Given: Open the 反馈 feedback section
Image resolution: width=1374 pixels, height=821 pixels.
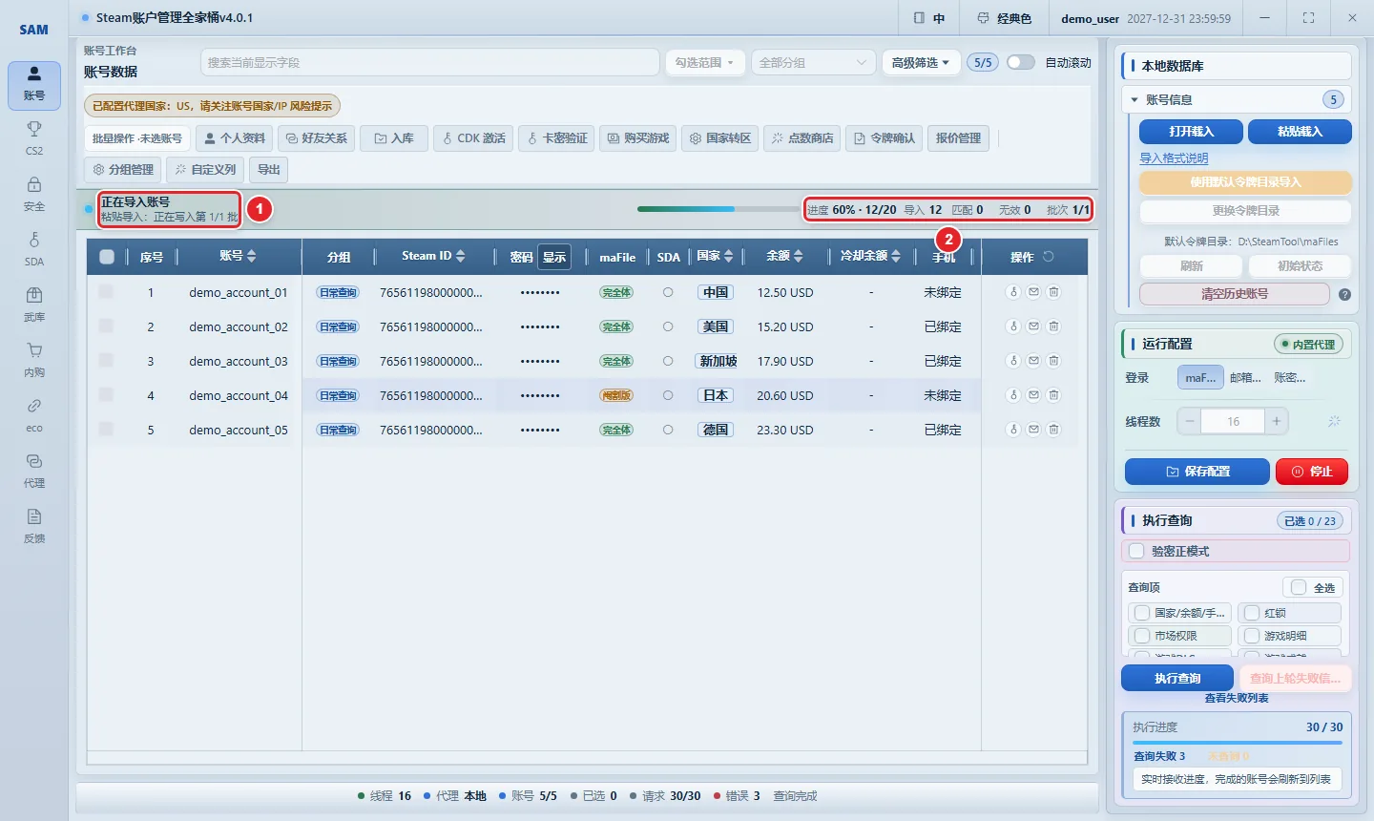Looking at the screenshot, I should tap(34, 525).
